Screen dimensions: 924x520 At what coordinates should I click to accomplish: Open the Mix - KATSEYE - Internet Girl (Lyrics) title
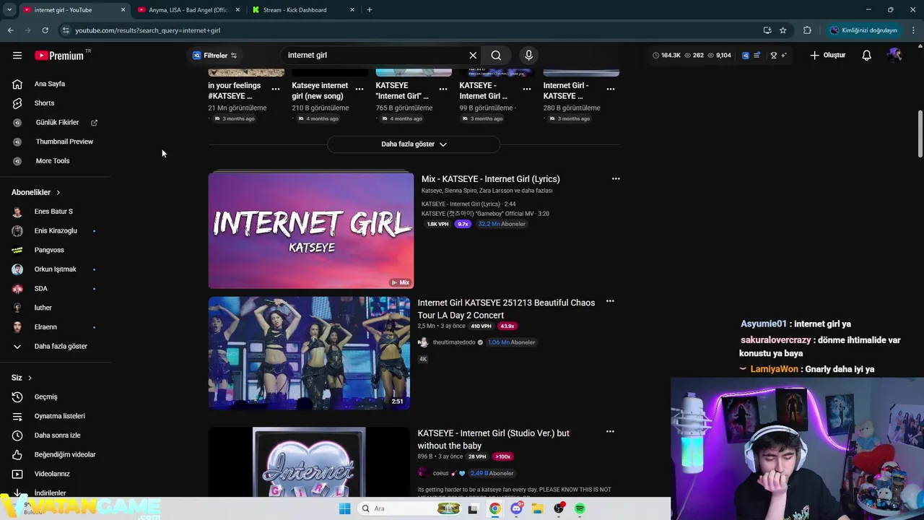click(491, 179)
